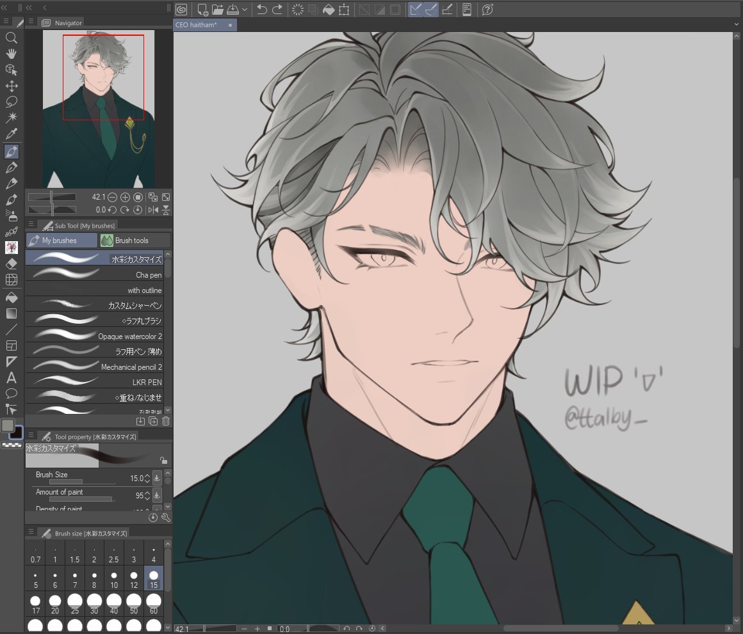The width and height of the screenshot is (743, 634).
Task: Select the Zoom magnifier tool
Action: click(12, 38)
